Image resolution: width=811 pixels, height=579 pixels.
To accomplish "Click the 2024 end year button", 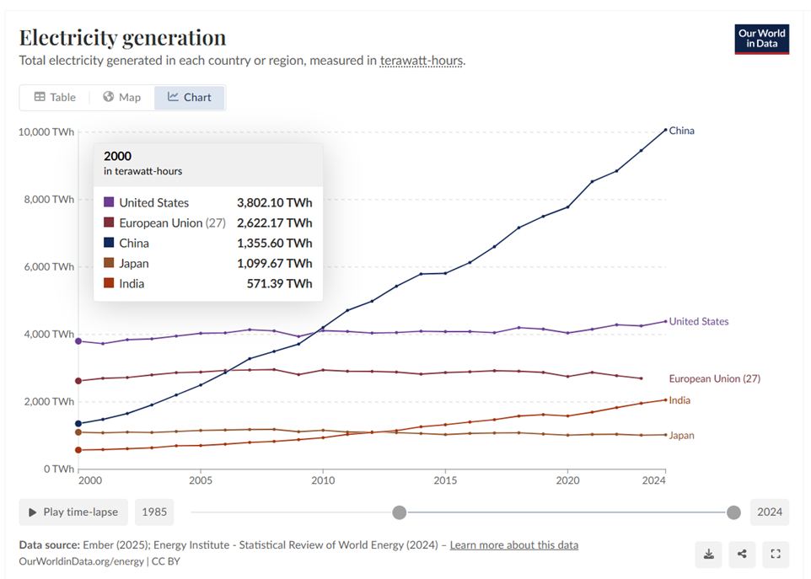I will tap(770, 512).
